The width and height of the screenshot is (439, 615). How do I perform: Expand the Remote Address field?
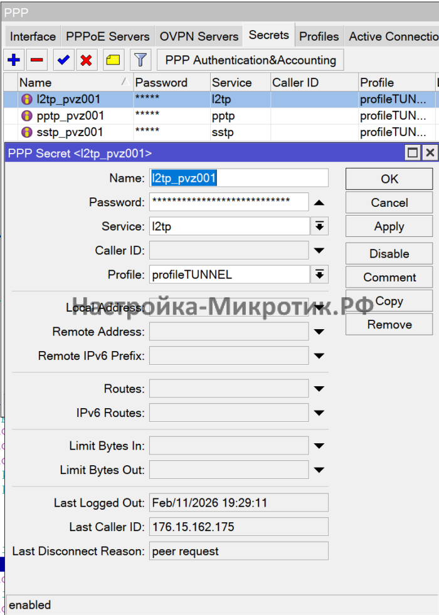pos(319,332)
